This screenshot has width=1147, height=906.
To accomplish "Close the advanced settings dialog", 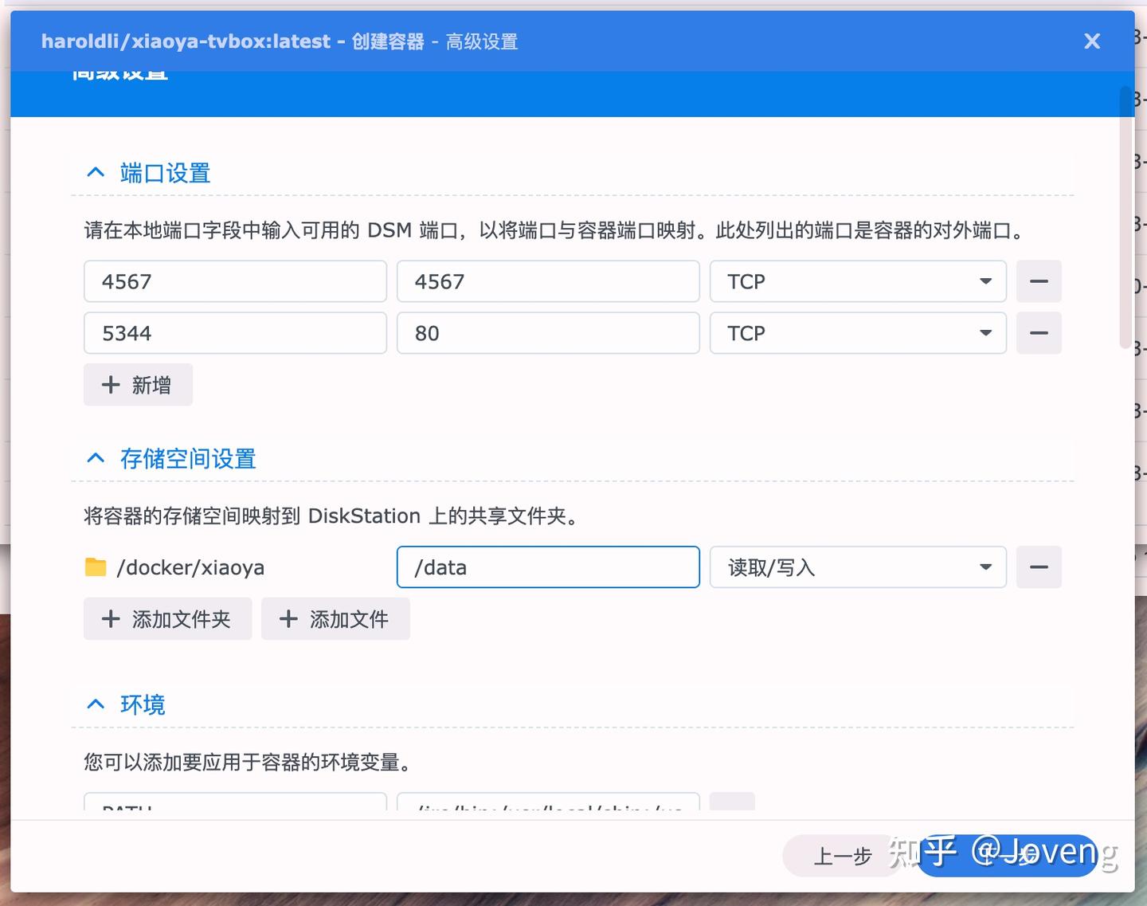I will (x=1092, y=41).
